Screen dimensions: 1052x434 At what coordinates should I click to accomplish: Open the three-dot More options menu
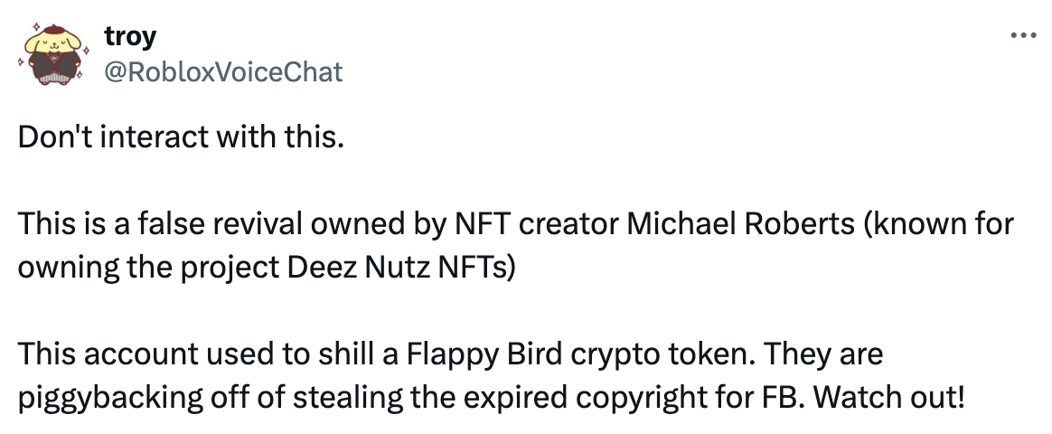click(x=1023, y=35)
